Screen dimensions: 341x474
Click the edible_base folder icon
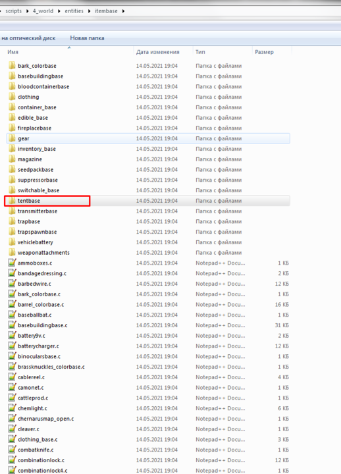coord(12,118)
